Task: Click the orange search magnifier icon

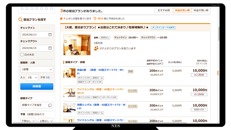Action: [20, 19]
